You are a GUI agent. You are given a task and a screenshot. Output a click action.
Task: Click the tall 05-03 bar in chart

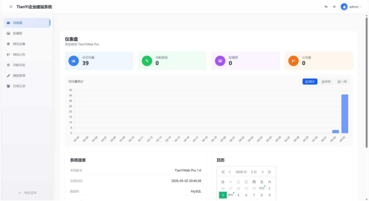(345, 114)
